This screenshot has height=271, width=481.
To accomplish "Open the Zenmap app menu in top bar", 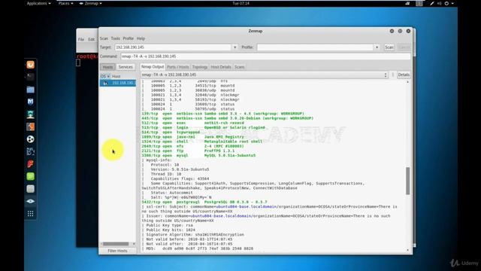I will pyautogui.click(x=91, y=3).
